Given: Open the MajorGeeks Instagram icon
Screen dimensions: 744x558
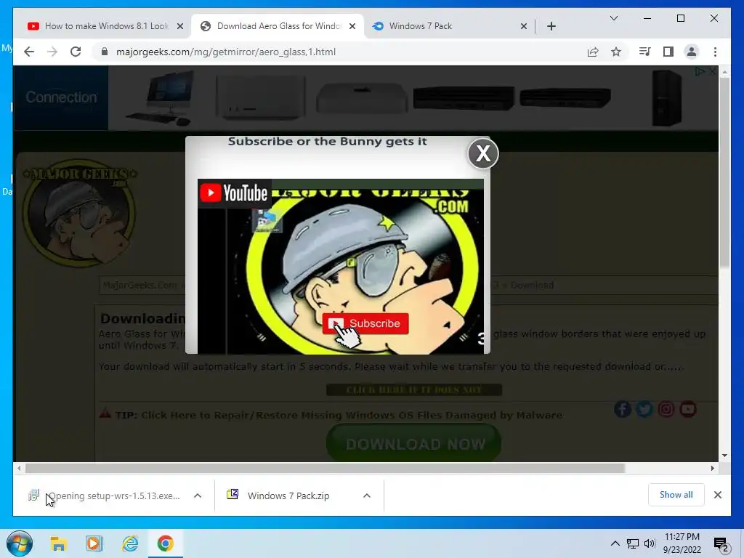Looking at the screenshot, I should point(666,409).
